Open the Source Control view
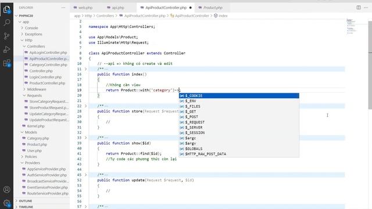This screenshot has width=372, height=209. (6, 36)
